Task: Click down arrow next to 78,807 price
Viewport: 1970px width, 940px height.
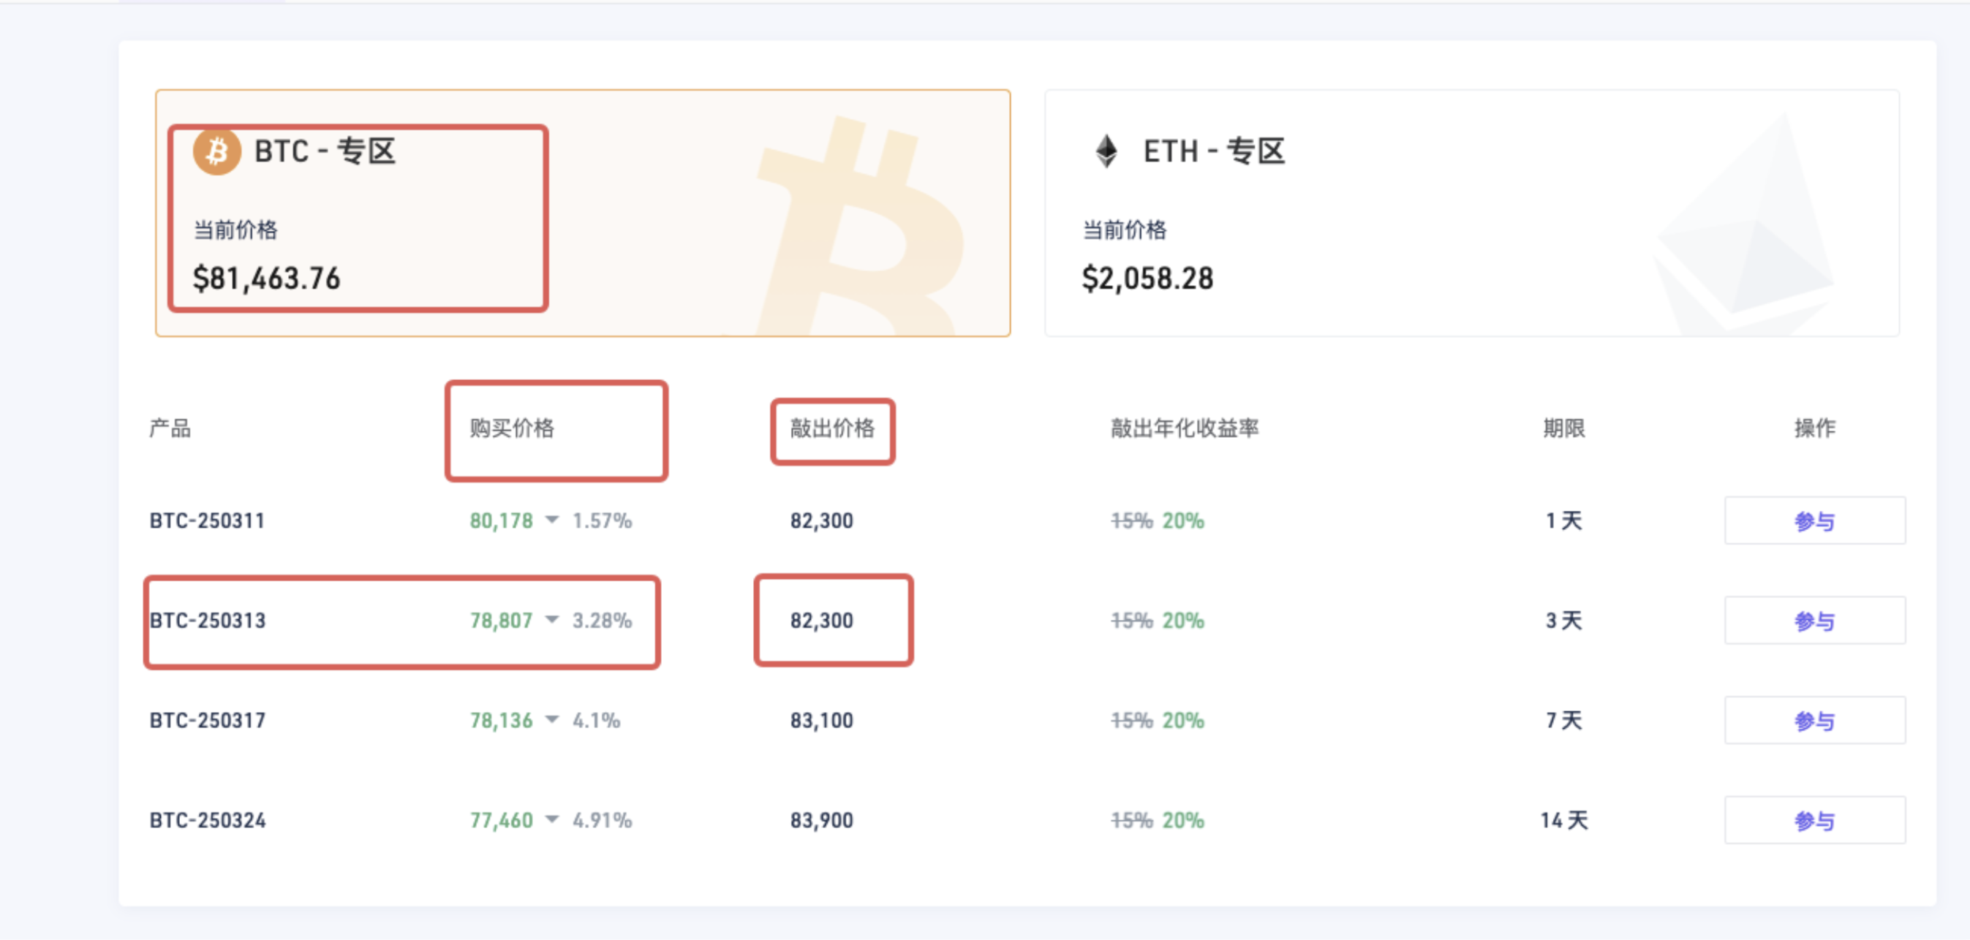Action: pos(552,620)
